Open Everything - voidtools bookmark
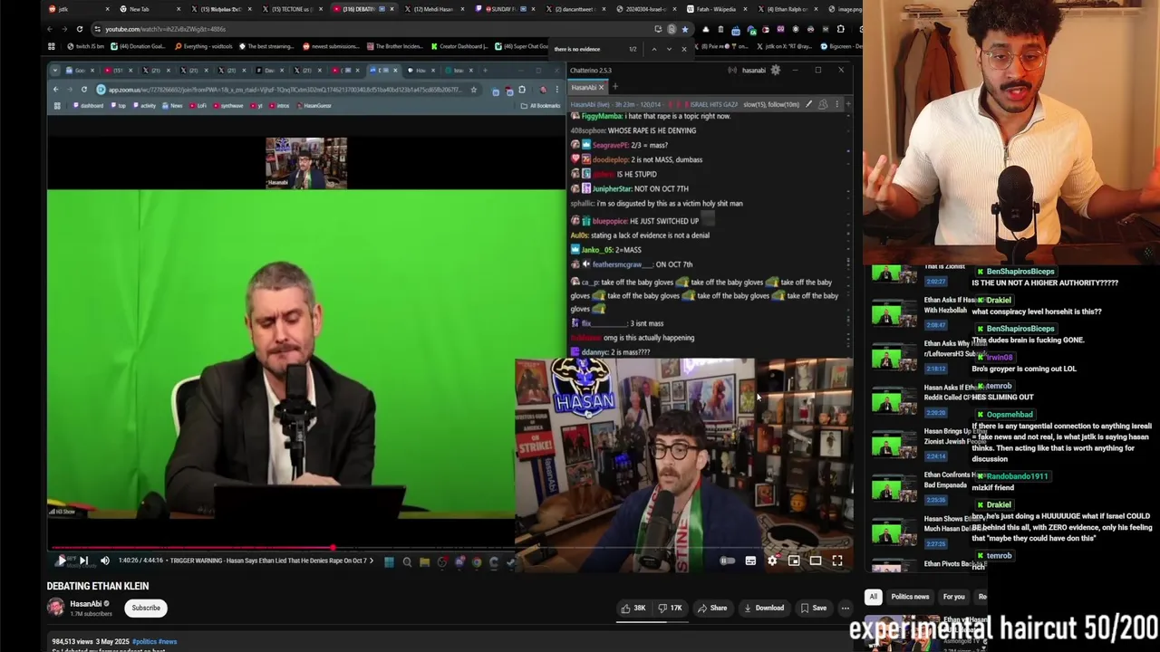 point(204,46)
